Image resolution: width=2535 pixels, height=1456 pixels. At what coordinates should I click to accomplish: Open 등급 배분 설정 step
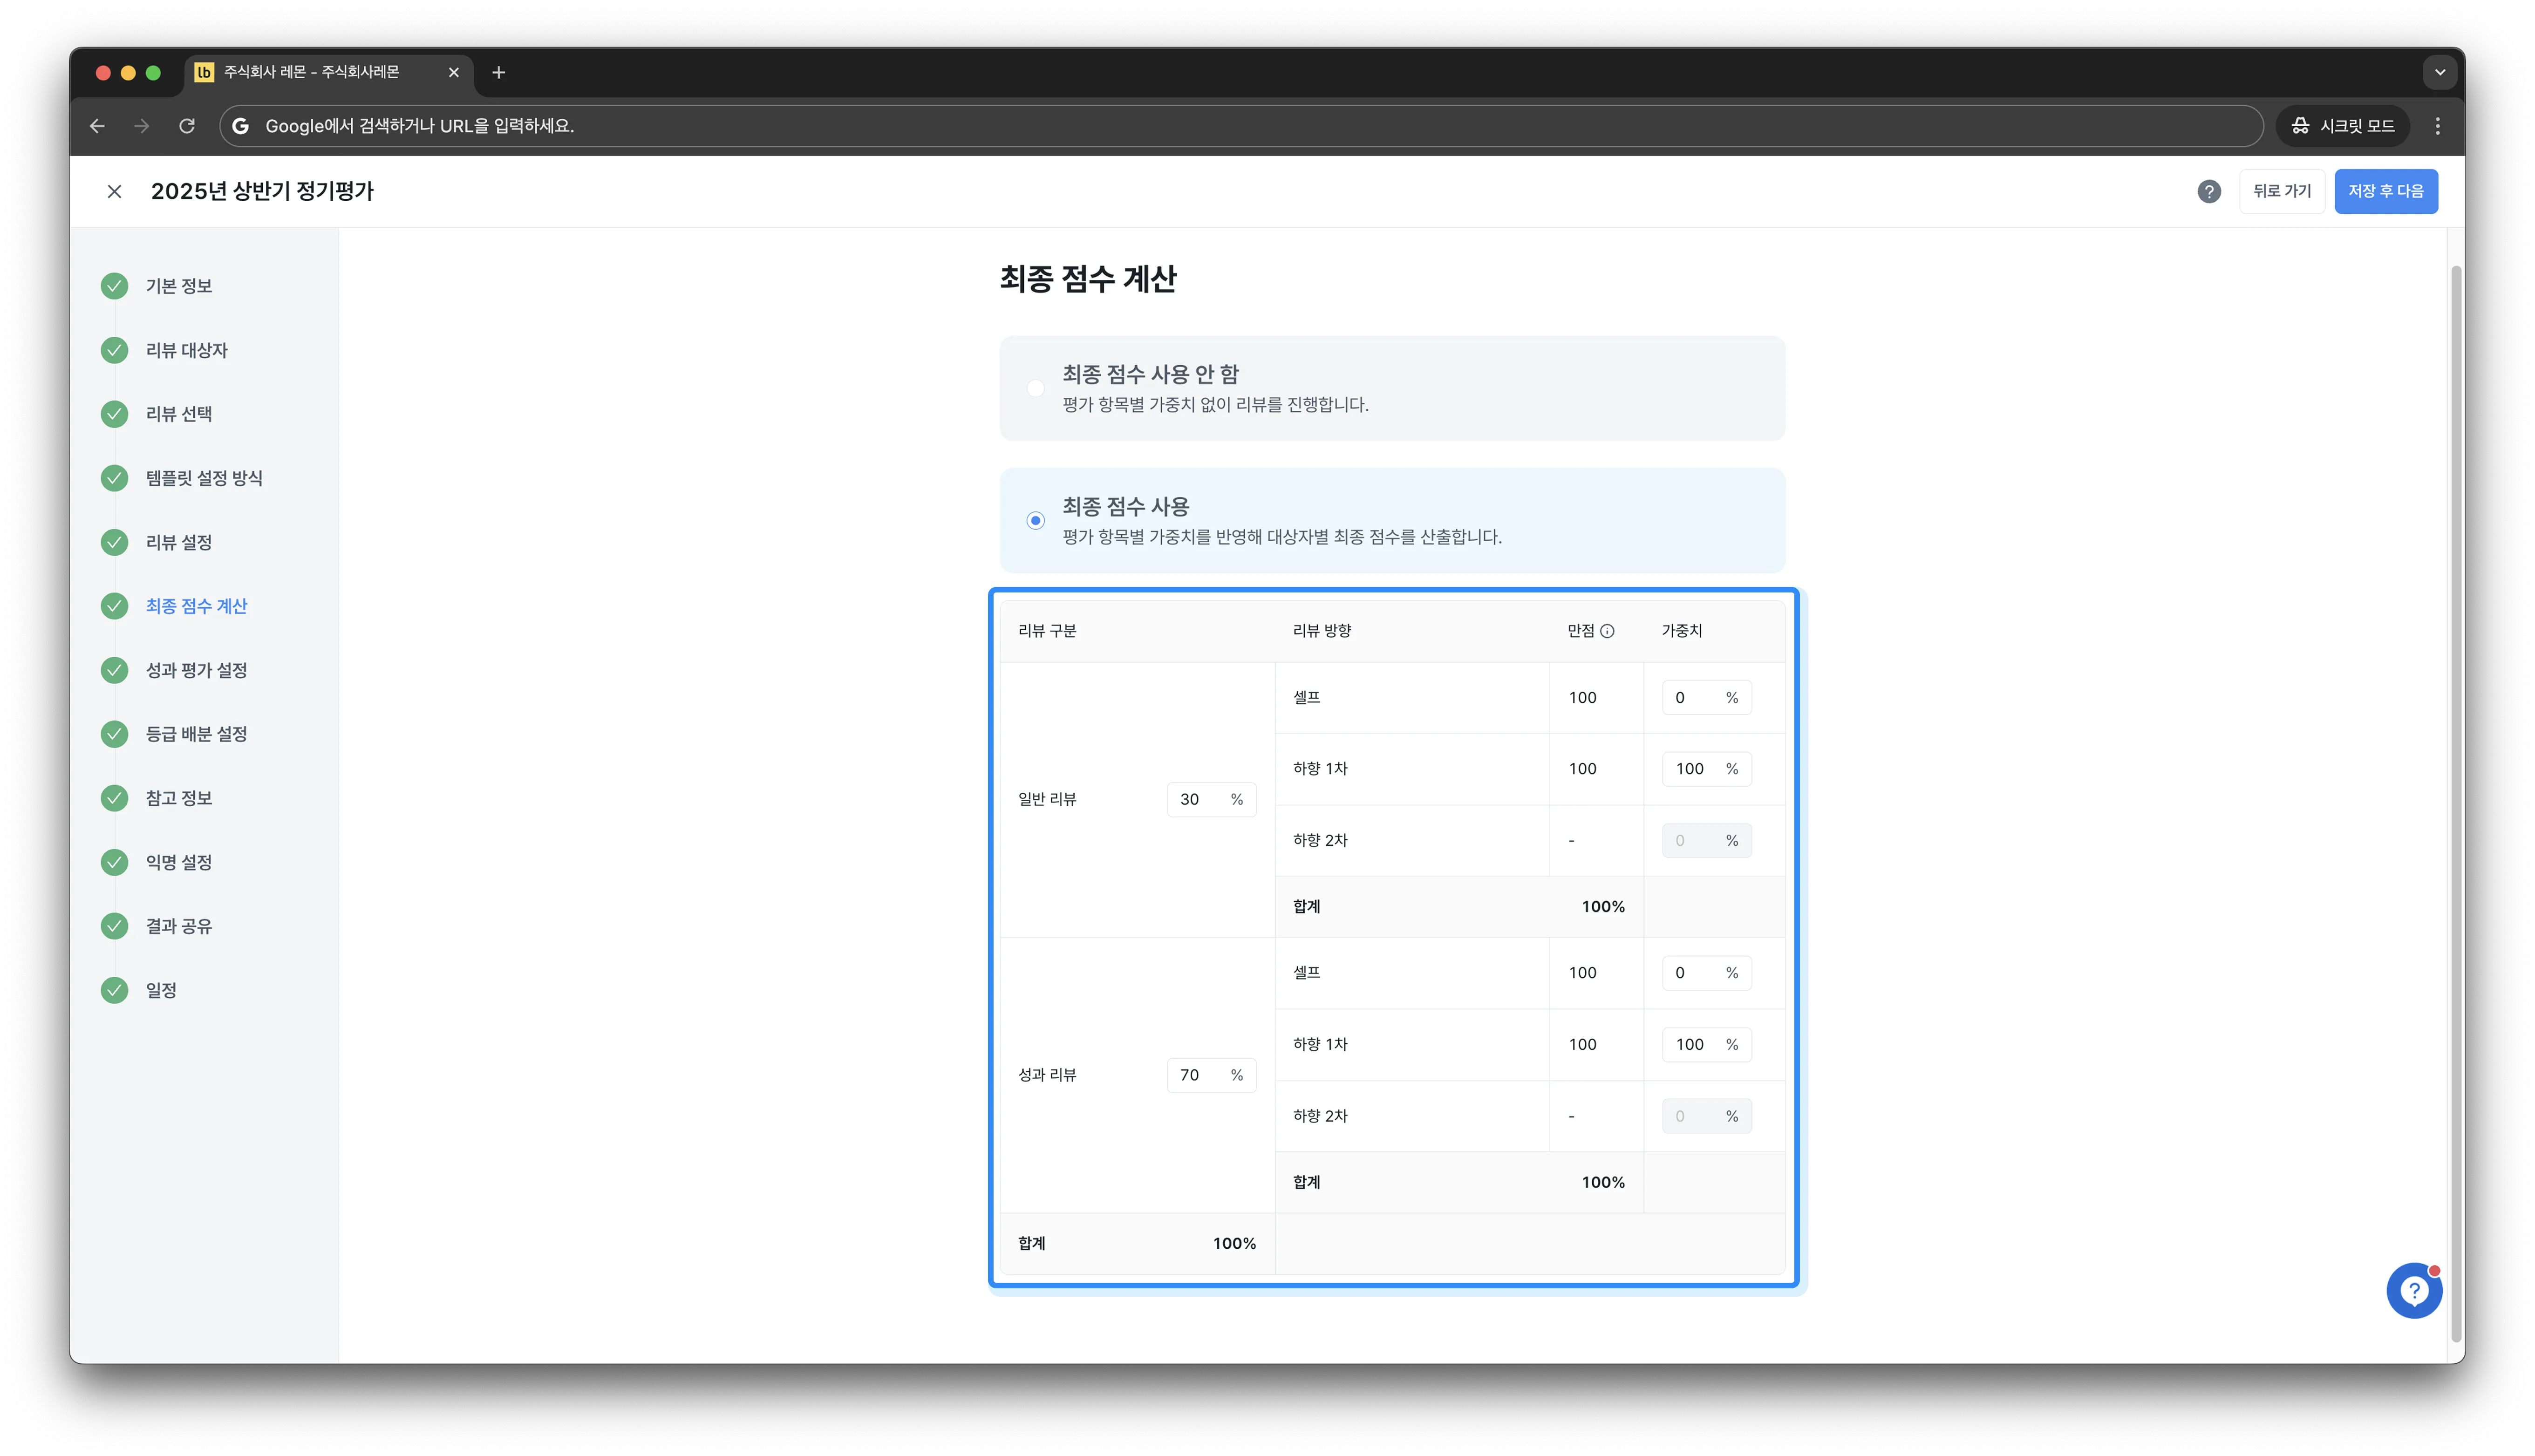click(x=196, y=734)
